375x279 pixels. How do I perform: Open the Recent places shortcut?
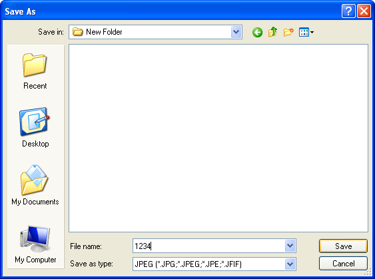tap(35, 71)
